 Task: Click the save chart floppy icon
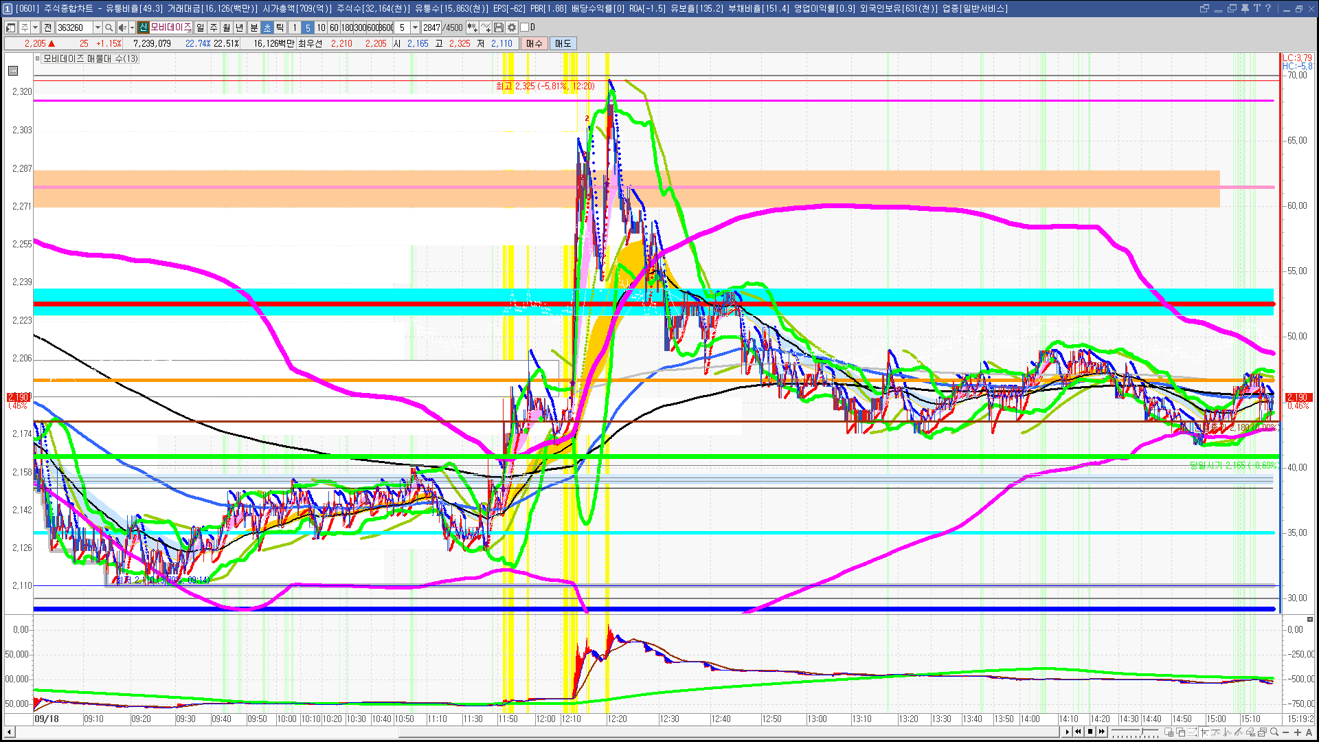499,27
